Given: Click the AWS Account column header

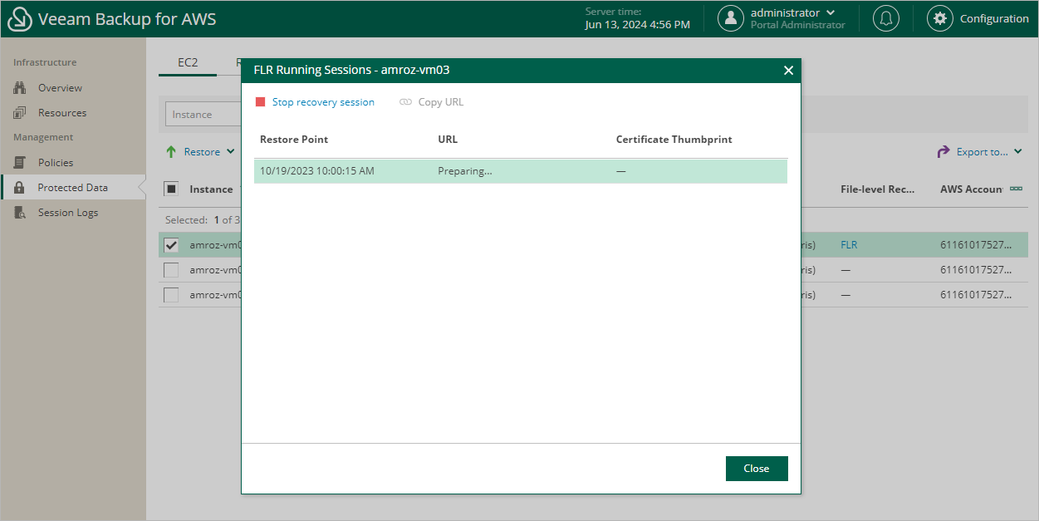Looking at the screenshot, I should pos(972,189).
